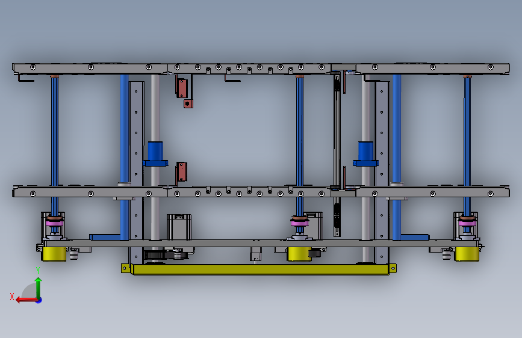
Task: Select the black vertical cable chain near center-right
Action: point(337,154)
